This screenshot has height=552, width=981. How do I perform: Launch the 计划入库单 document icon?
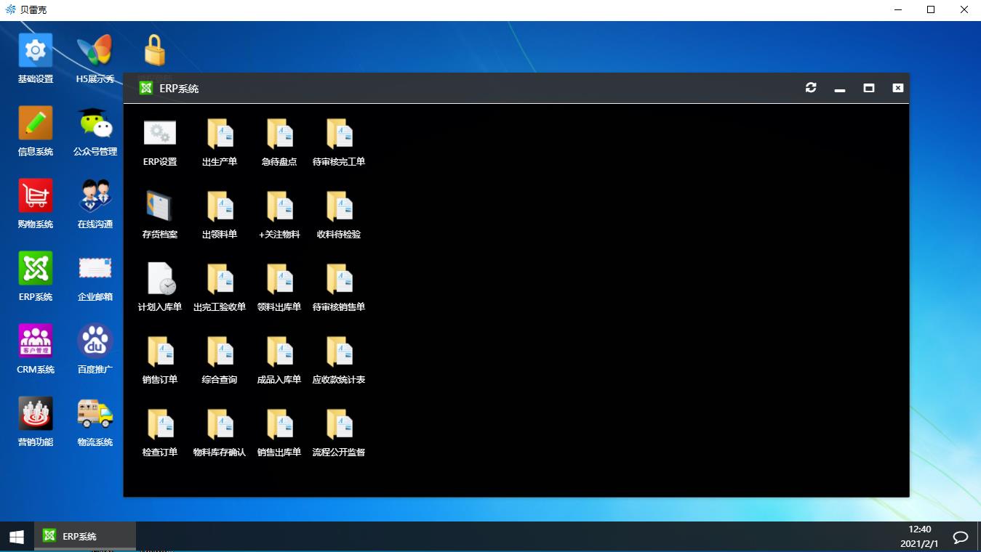[x=160, y=280]
